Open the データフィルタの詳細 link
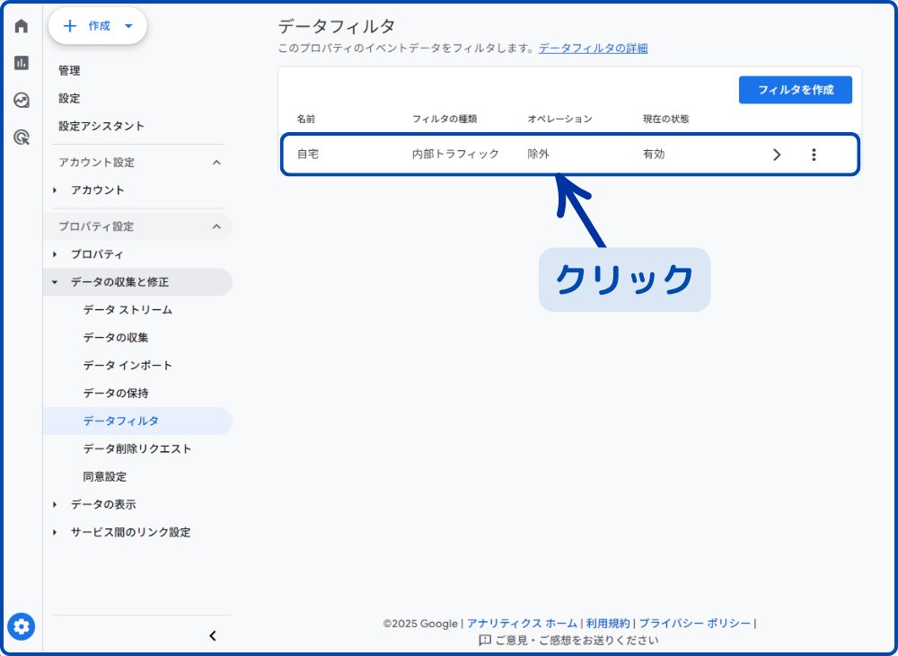The height and width of the screenshot is (656, 898). coord(593,49)
